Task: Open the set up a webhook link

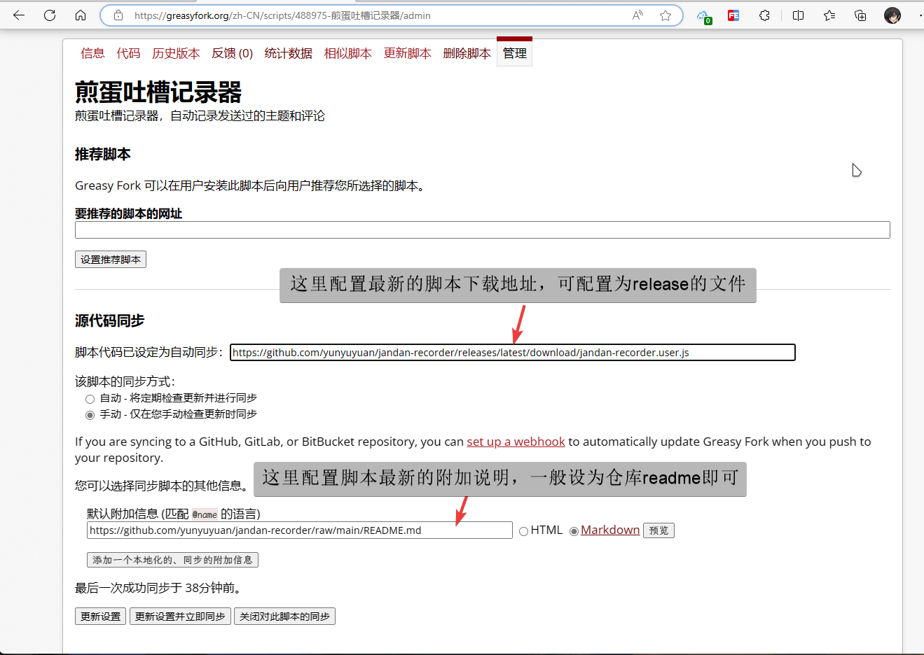Action: point(516,442)
